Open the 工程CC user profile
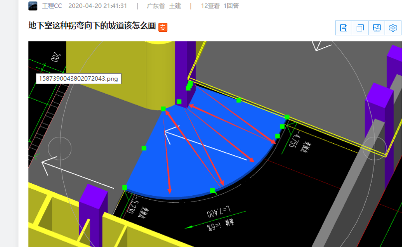406x247 pixels. pos(52,6)
